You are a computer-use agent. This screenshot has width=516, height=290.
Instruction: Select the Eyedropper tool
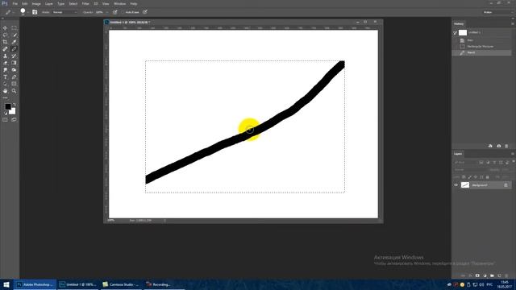tap(14, 42)
